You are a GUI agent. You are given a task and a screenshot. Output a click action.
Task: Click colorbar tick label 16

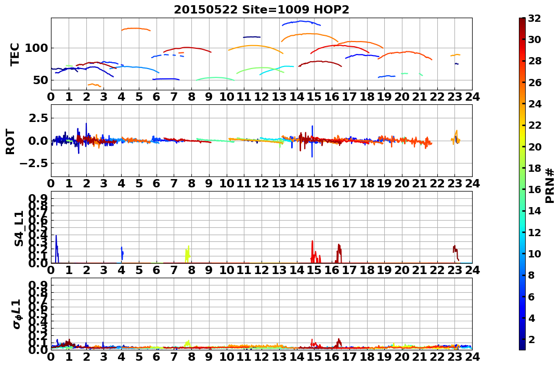tap(535, 189)
